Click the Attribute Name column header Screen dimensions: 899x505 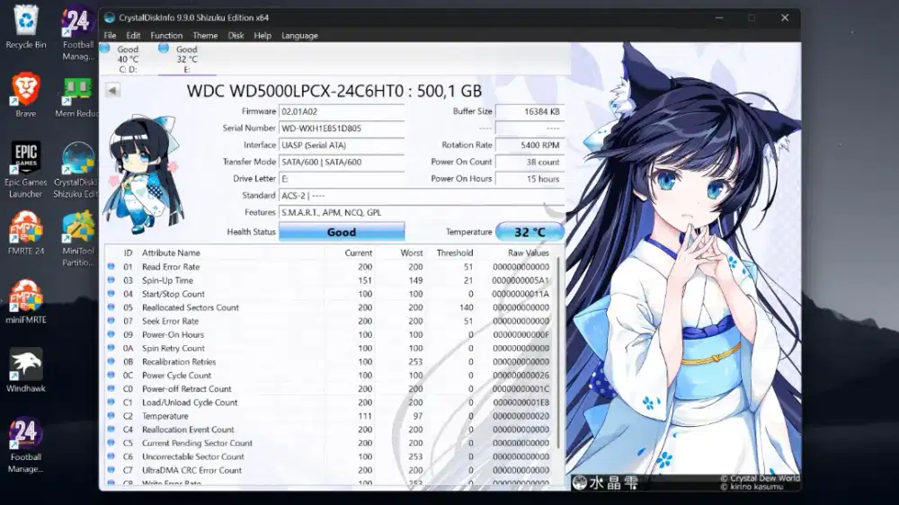(171, 252)
